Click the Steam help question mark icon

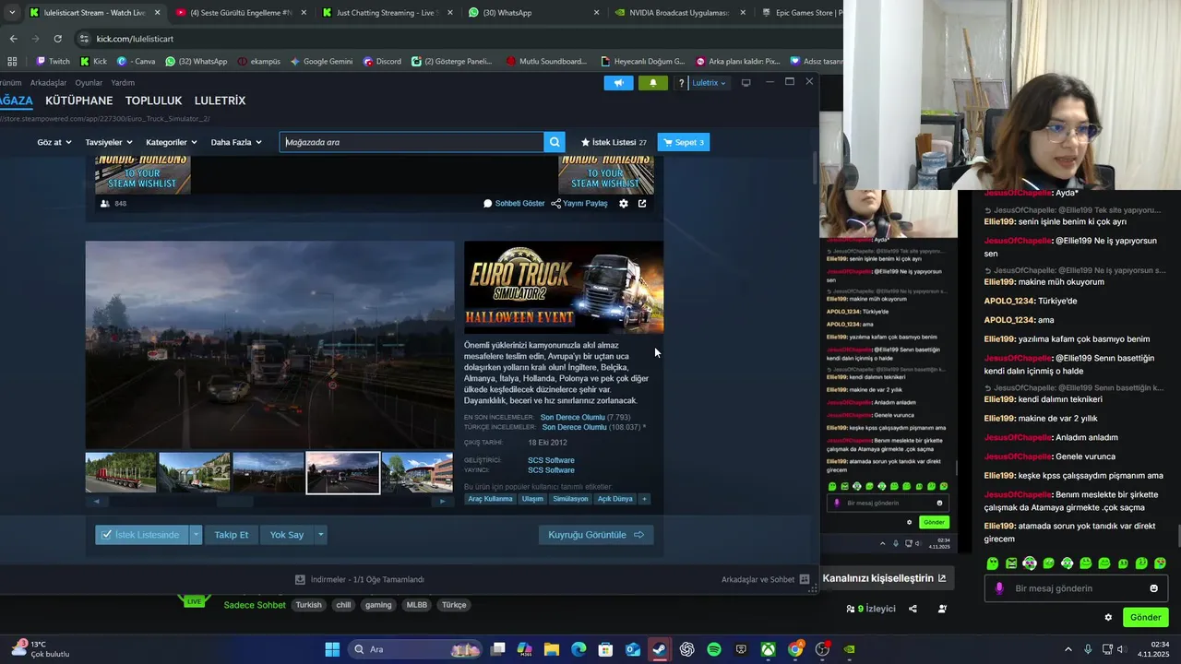click(681, 83)
